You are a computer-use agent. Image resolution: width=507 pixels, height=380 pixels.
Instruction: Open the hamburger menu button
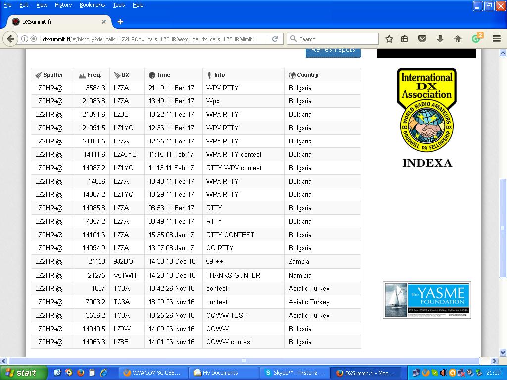(x=496, y=39)
